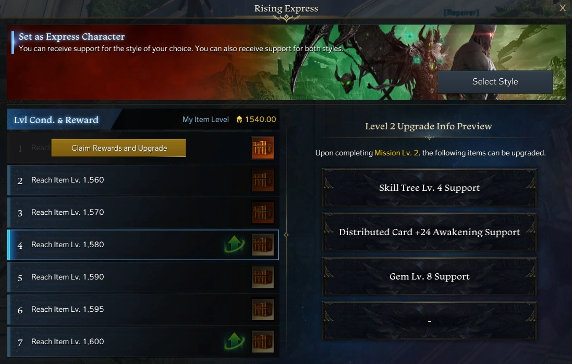
Task: Open the Select Style button
Action: click(x=495, y=82)
